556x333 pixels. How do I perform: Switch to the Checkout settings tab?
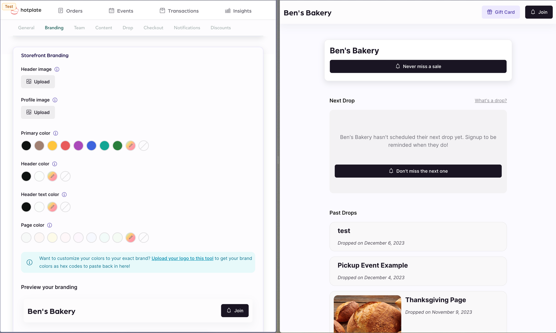153,28
